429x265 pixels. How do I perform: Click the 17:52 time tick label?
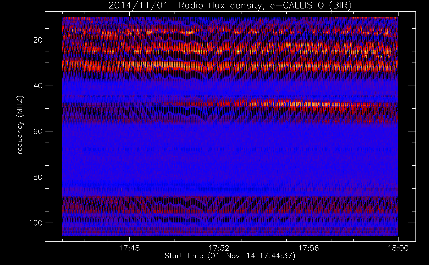coord(219,248)
